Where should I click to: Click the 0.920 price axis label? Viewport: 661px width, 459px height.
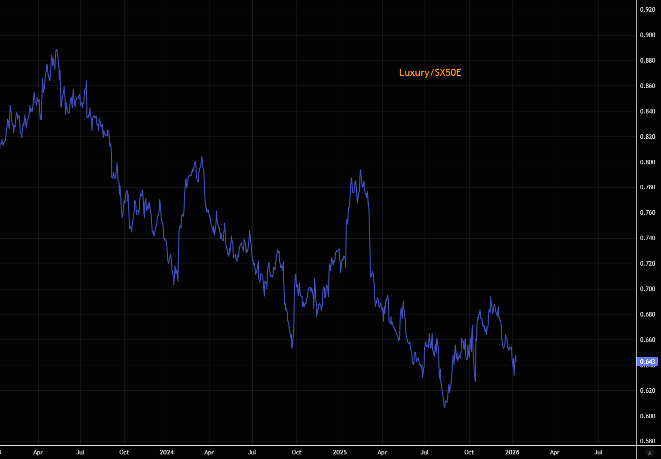click(x=647, y=10)
